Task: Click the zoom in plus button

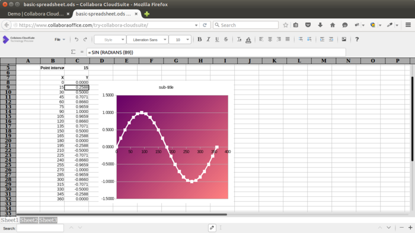Action: (410, 228)
